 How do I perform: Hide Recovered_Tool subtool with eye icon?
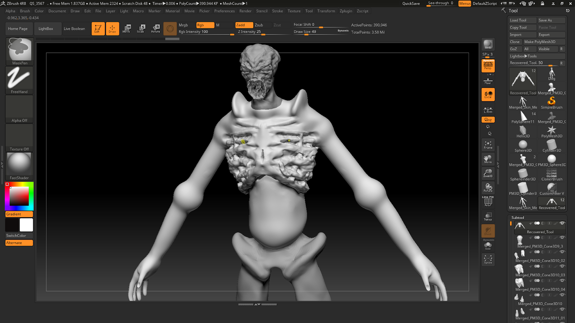[562, 223]
